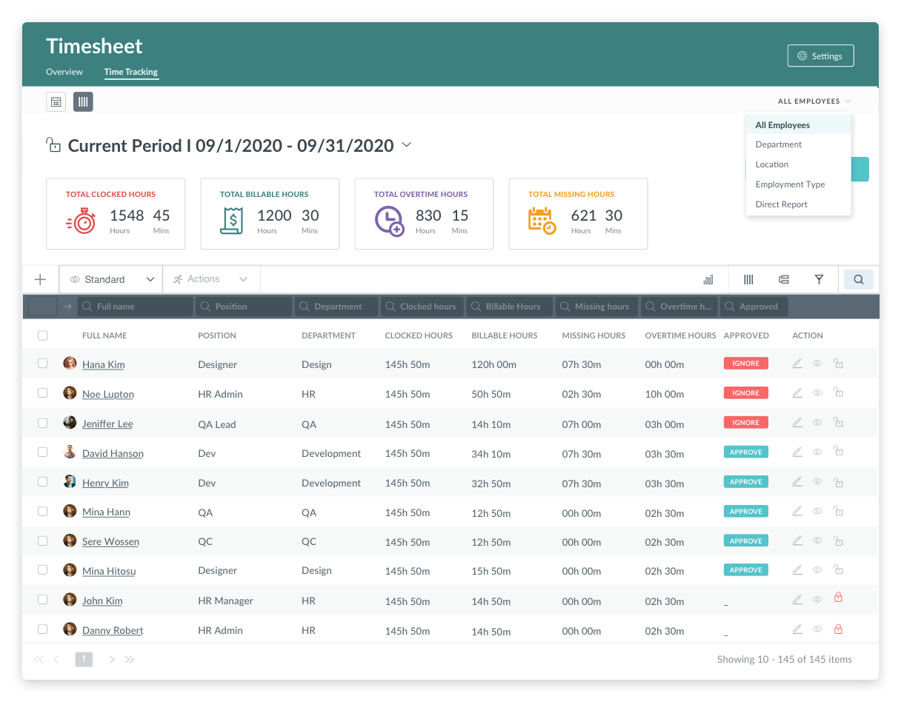901x702 pixels.
Task: Expand the Standard view dropdown
Action: (x=111, y=279)
